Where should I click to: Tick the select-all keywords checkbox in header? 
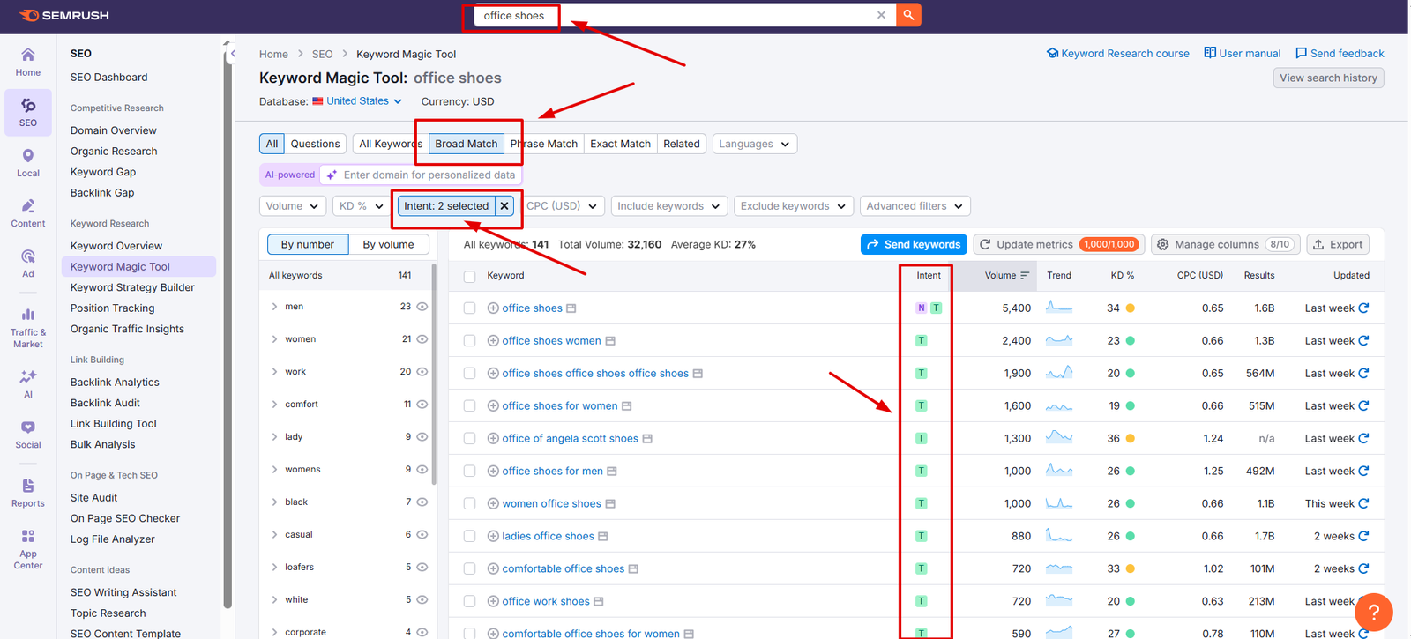coord(469,276)
